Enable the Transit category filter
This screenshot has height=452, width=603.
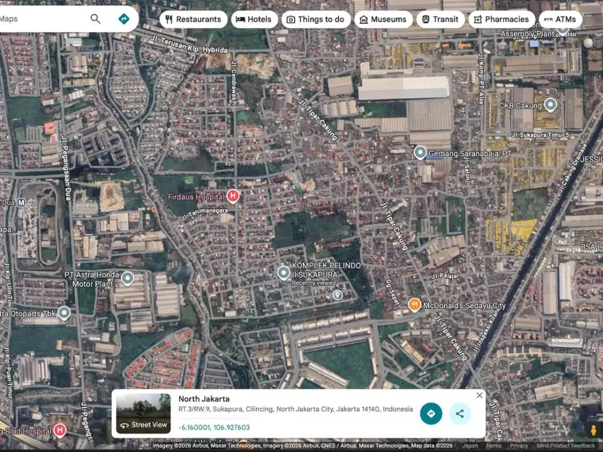(x=441, y=19)
